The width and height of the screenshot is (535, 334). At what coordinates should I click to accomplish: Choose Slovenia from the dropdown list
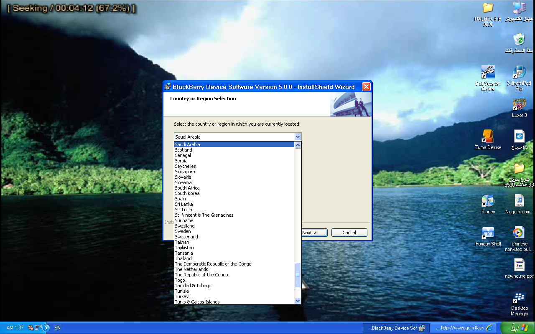pyautogui.click(x=234, y=182)
